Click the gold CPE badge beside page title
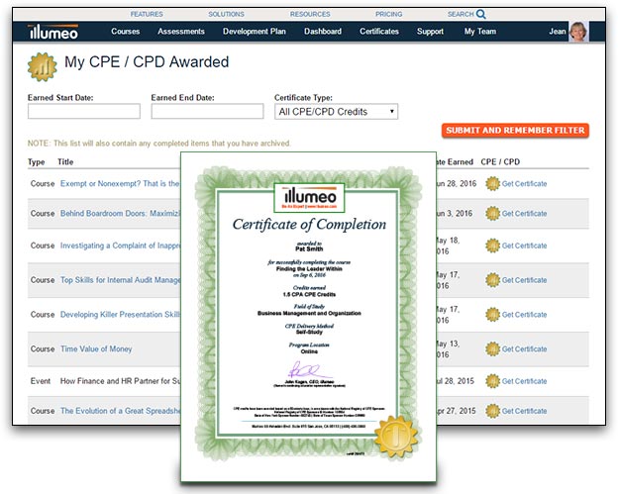The image size is (618, 494). click(43, 67)
